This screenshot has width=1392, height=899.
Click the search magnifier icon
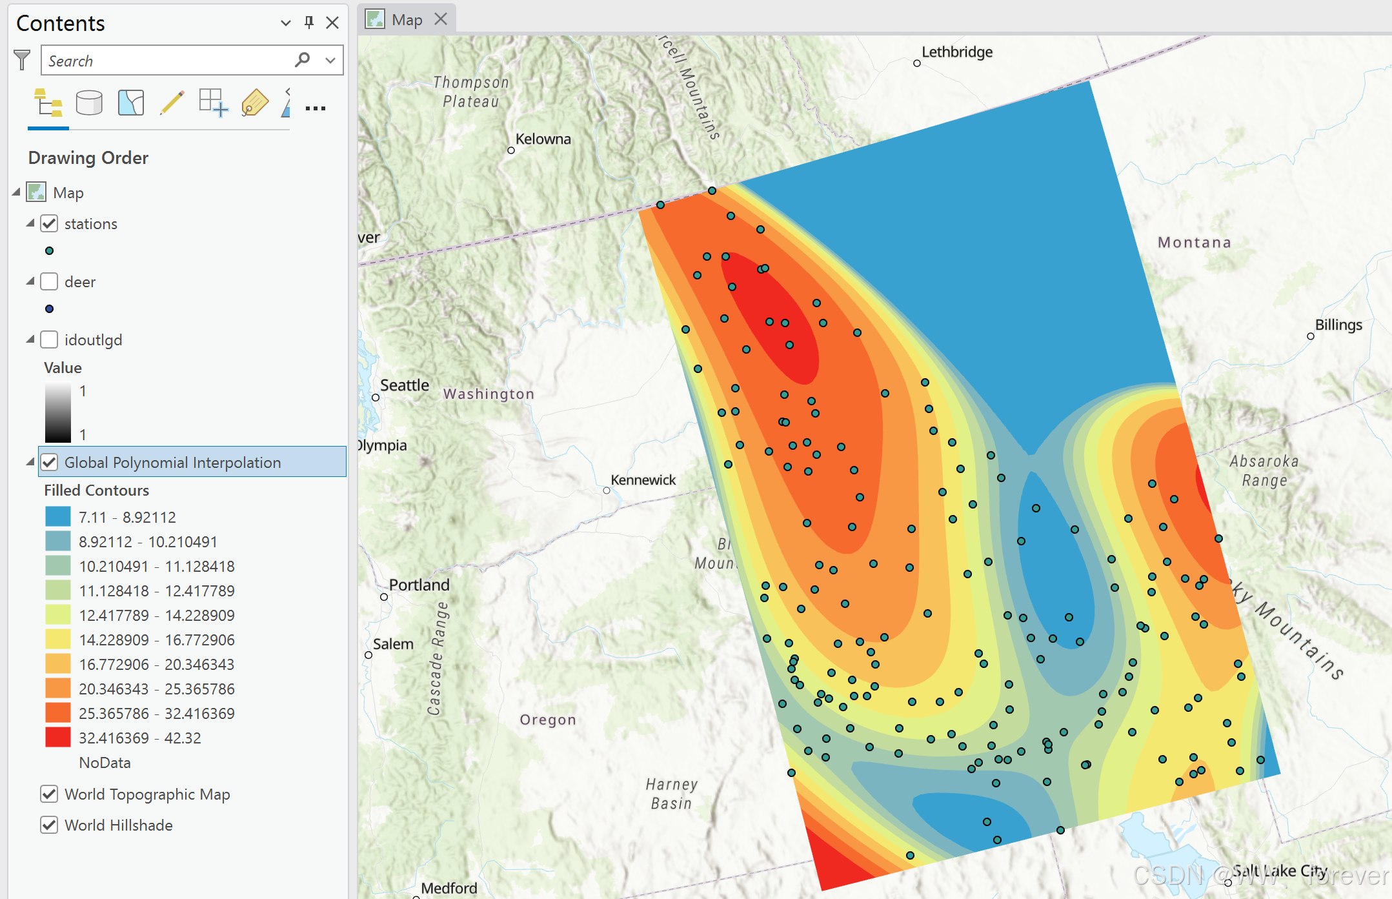(302, 60)
